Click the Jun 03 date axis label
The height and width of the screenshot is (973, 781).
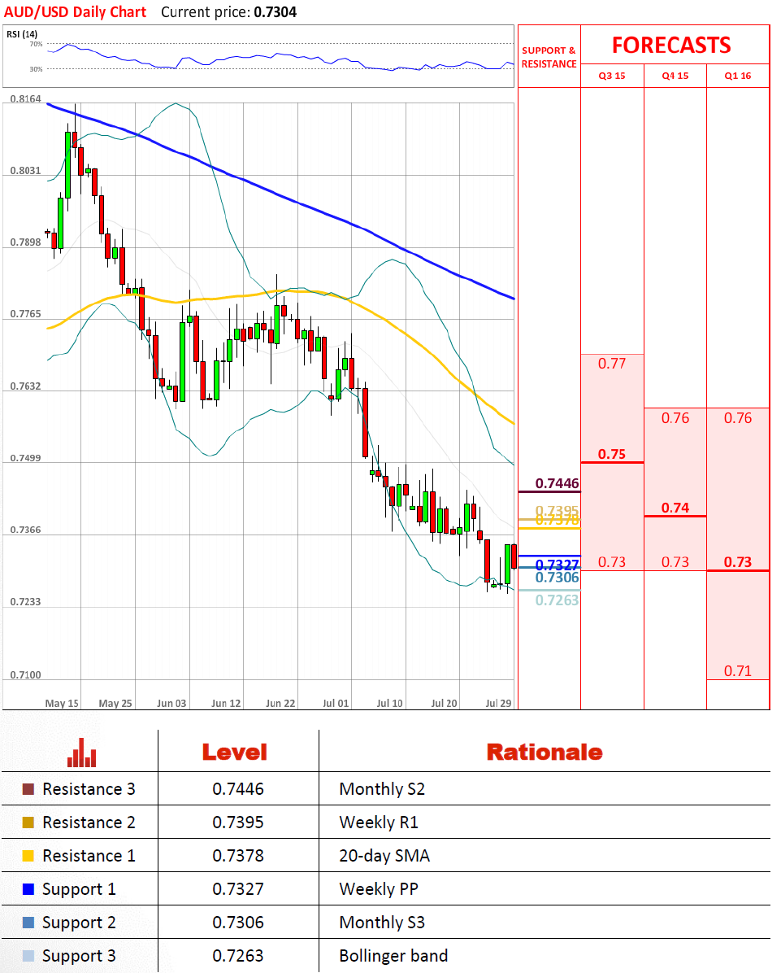point(171,703)
